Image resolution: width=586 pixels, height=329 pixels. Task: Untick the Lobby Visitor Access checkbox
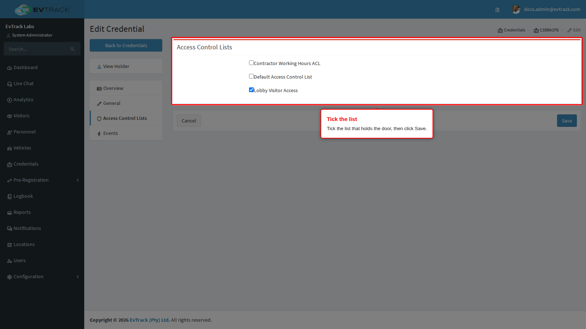point(251,90)
